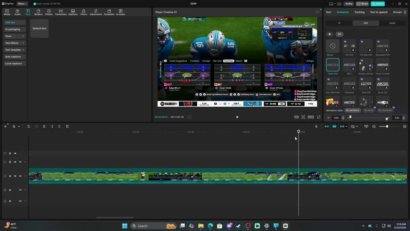The width and height of the screenshot is (410, 231).
Task: Click the Split clip tool icon
Action: (x=44, y=126)
